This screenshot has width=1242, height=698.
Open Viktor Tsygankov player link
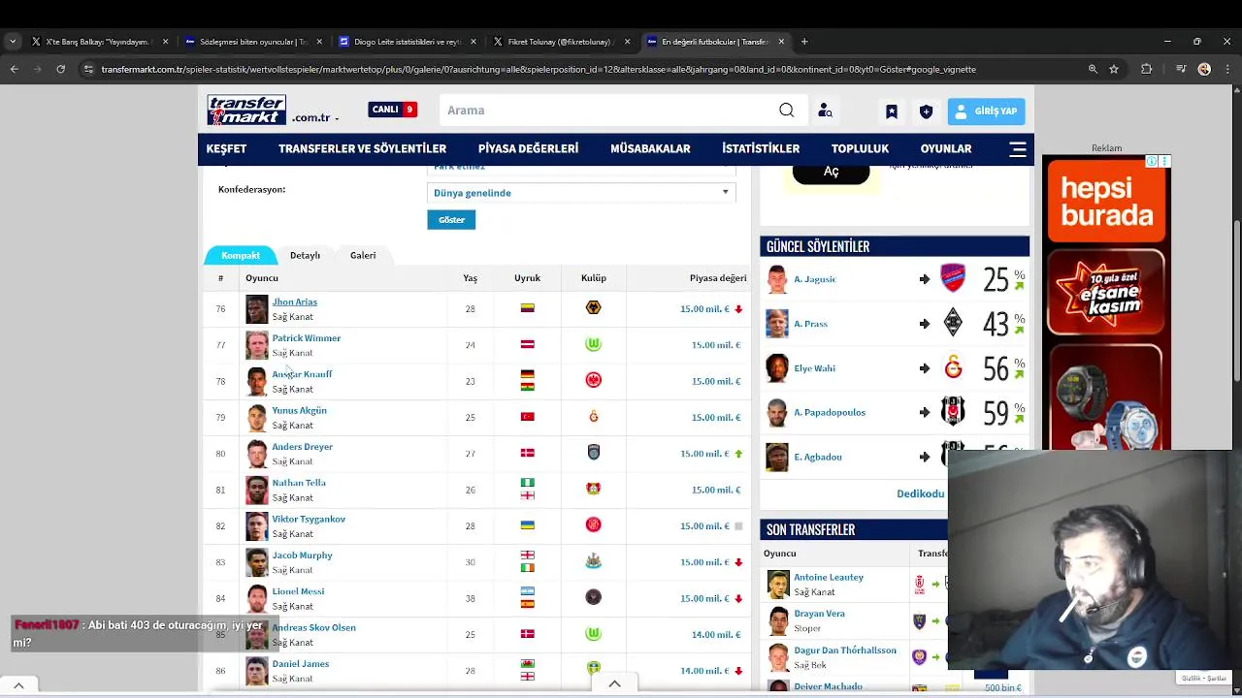tap(309, 519)
